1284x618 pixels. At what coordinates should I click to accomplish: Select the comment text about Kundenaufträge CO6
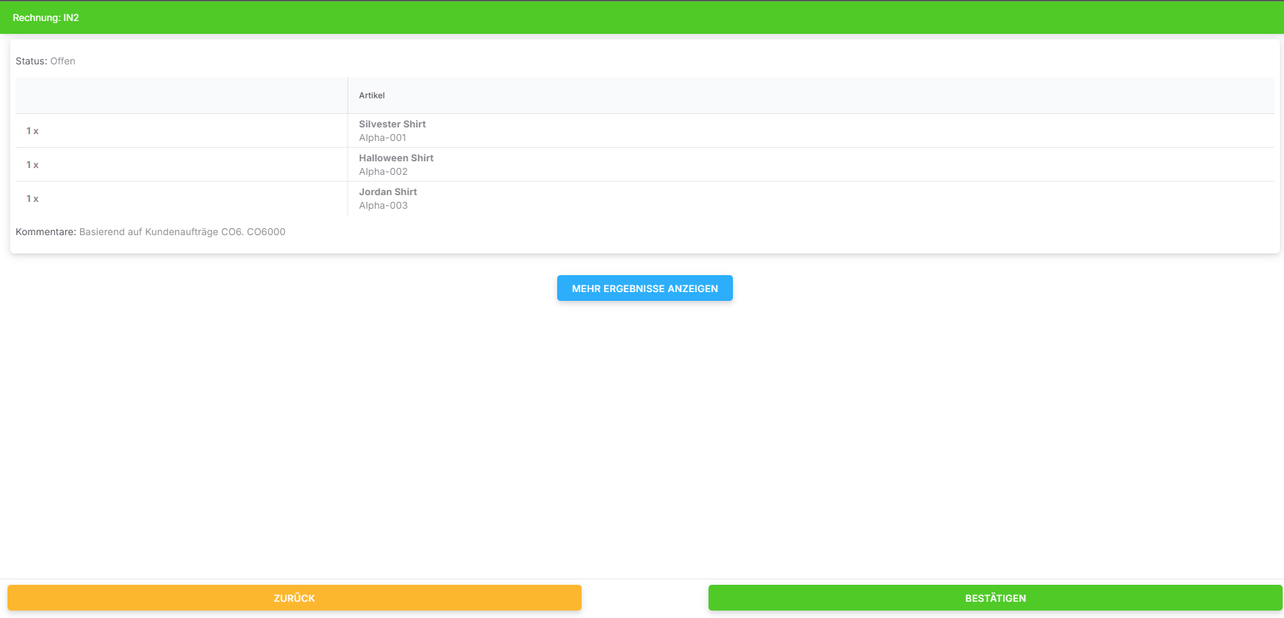pyautogui.click(x=182, y=232)
